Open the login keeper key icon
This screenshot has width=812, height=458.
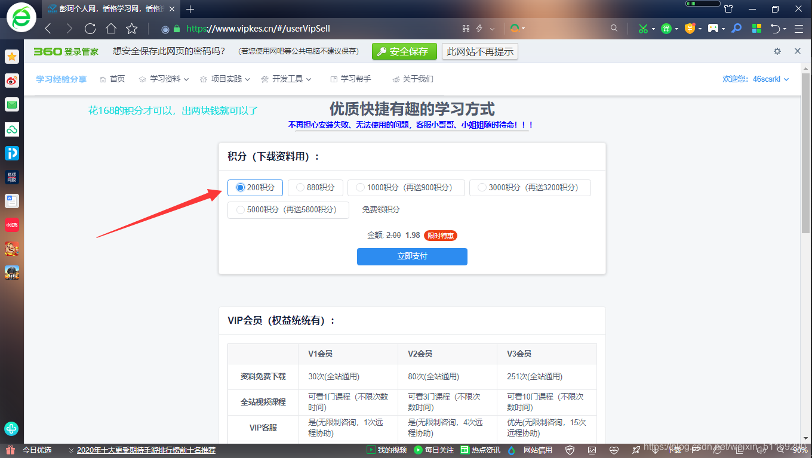click(736, 28)
